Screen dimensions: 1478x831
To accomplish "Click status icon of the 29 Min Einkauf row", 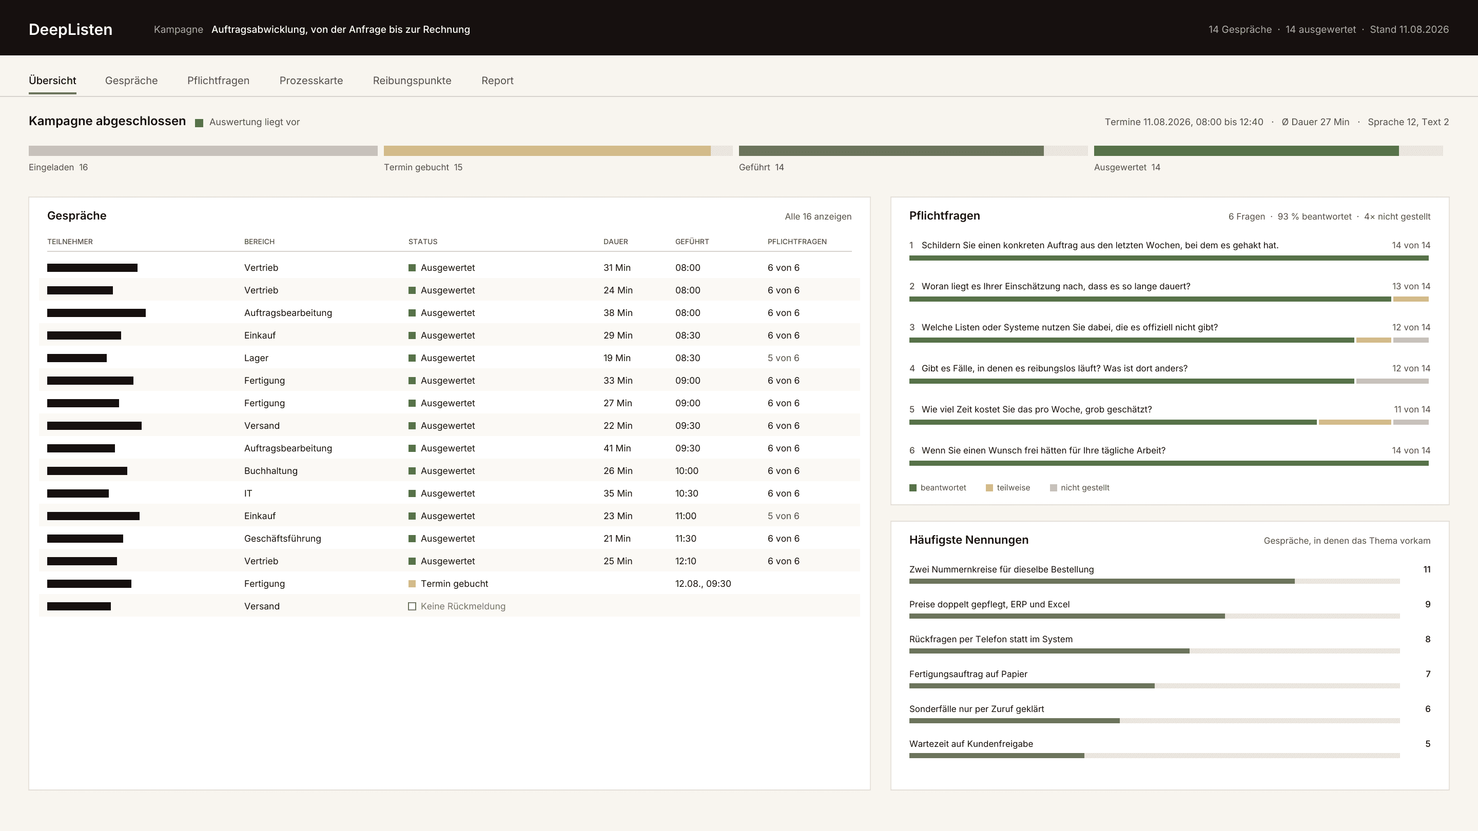I will coord(412,335).
